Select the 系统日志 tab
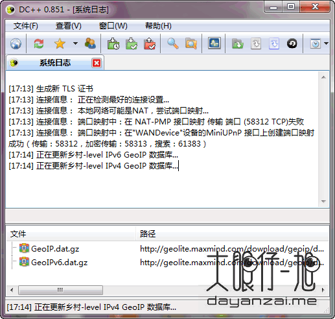Image resolution: width=335 pixels, height=319 pixels. [55, 63]
